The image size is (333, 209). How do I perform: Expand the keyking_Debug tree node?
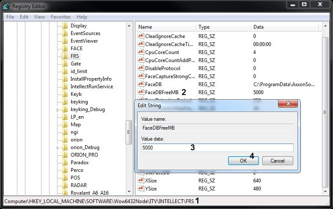pos(58,110)
